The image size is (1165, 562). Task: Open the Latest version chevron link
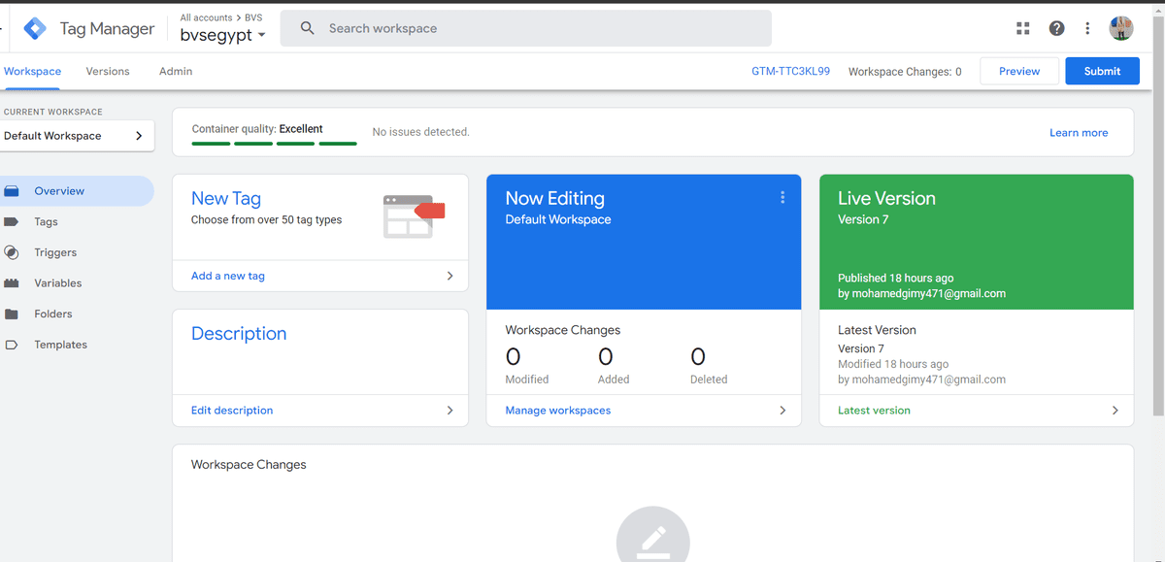pyautogui.click(x=1115, y=411)
